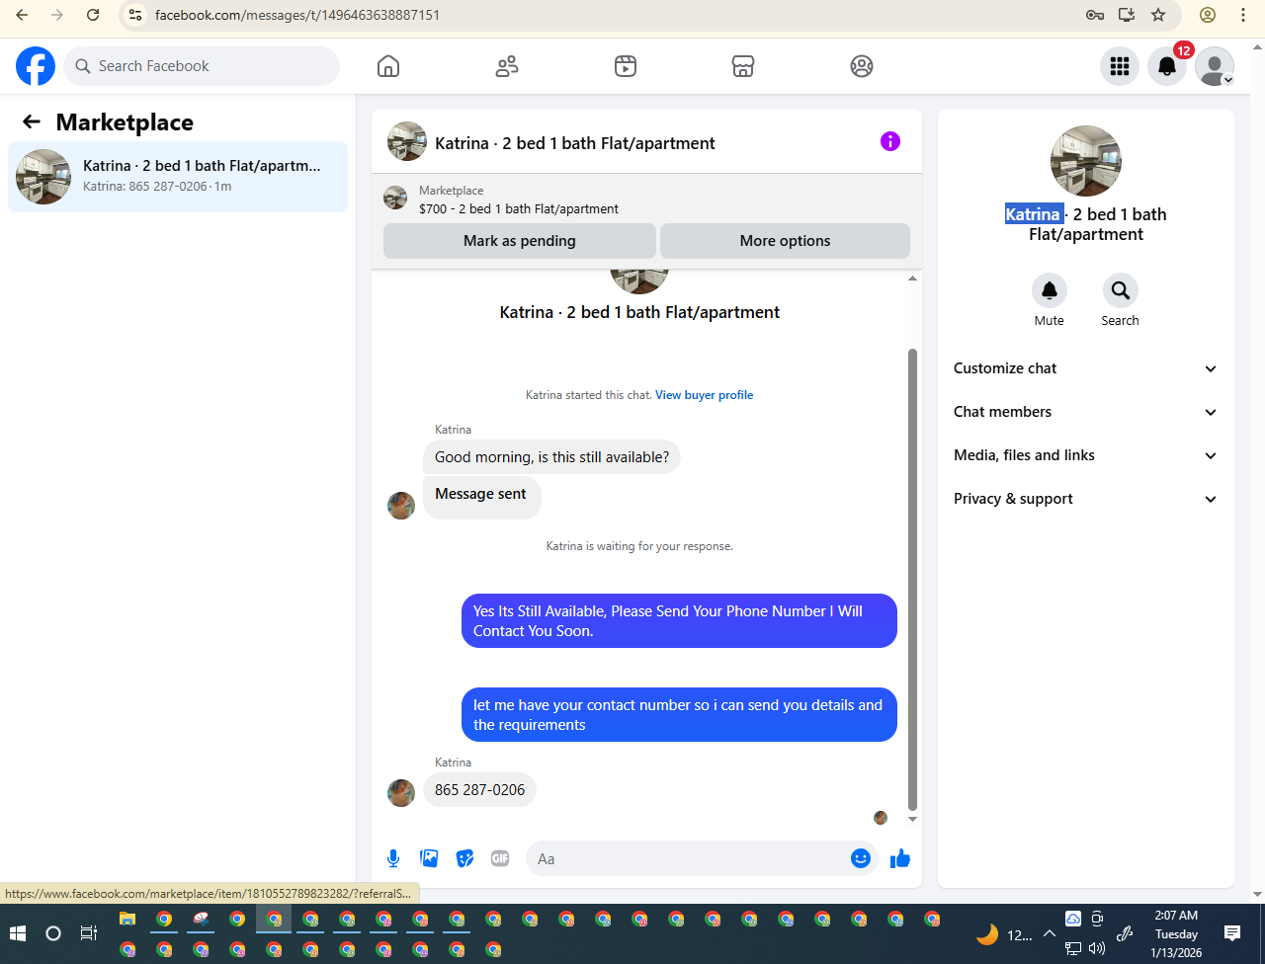Open the purple conversation information icon
The width and height of the screenshot is (1265, 964).
[x=890, y=141]
